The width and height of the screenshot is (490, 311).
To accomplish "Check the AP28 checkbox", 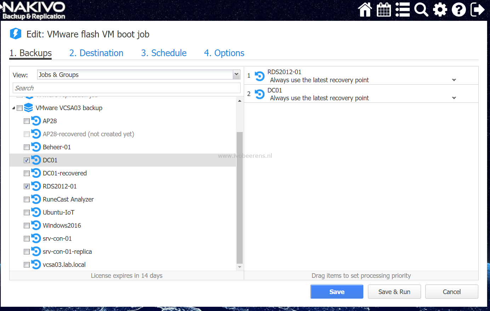I will (27, 121).
